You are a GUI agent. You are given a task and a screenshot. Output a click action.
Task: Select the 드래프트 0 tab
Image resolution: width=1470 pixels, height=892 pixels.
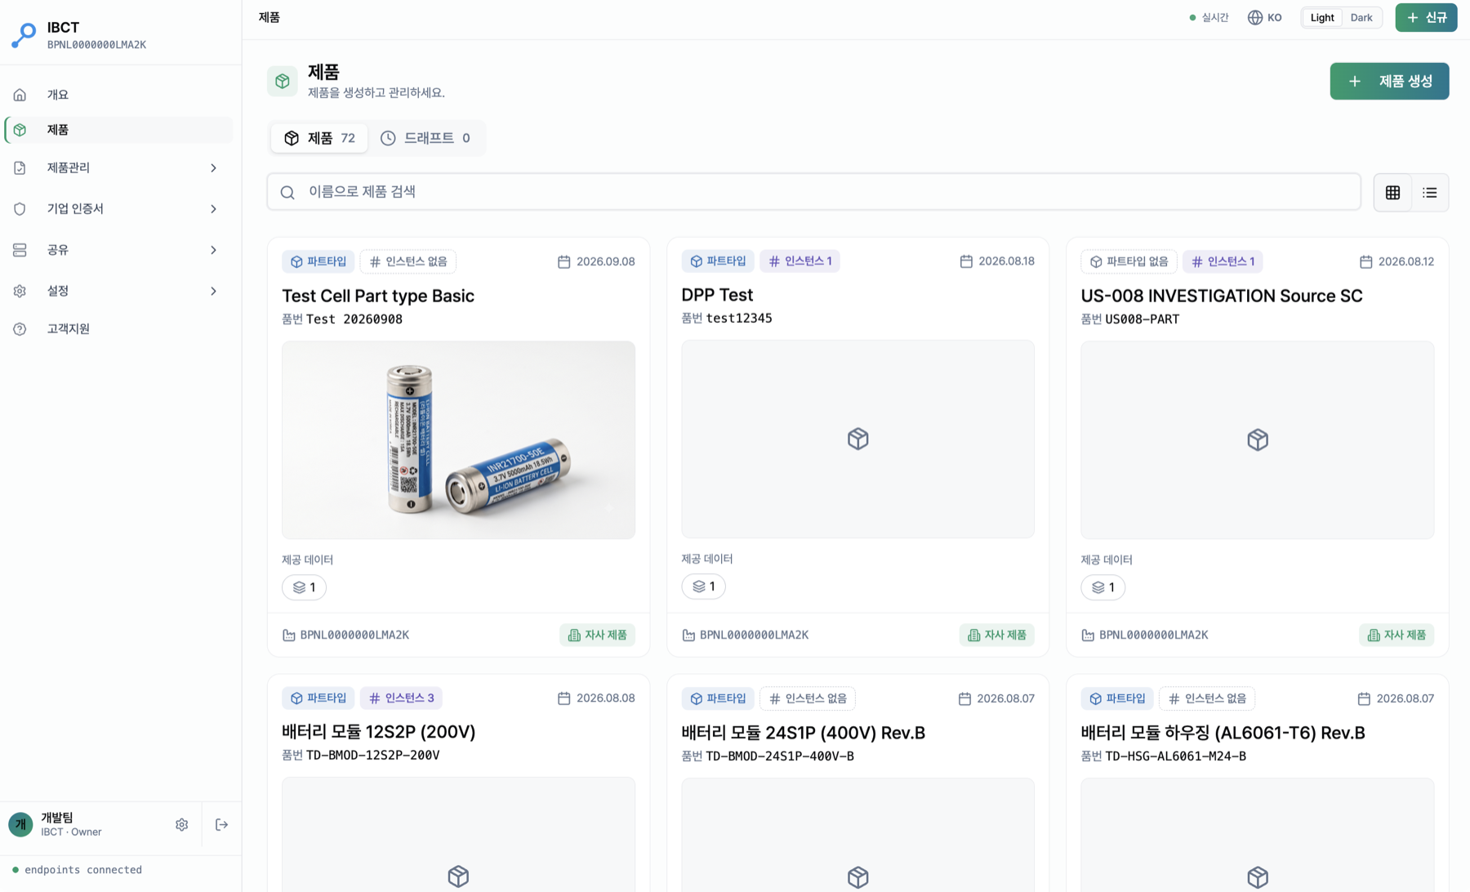425,138
